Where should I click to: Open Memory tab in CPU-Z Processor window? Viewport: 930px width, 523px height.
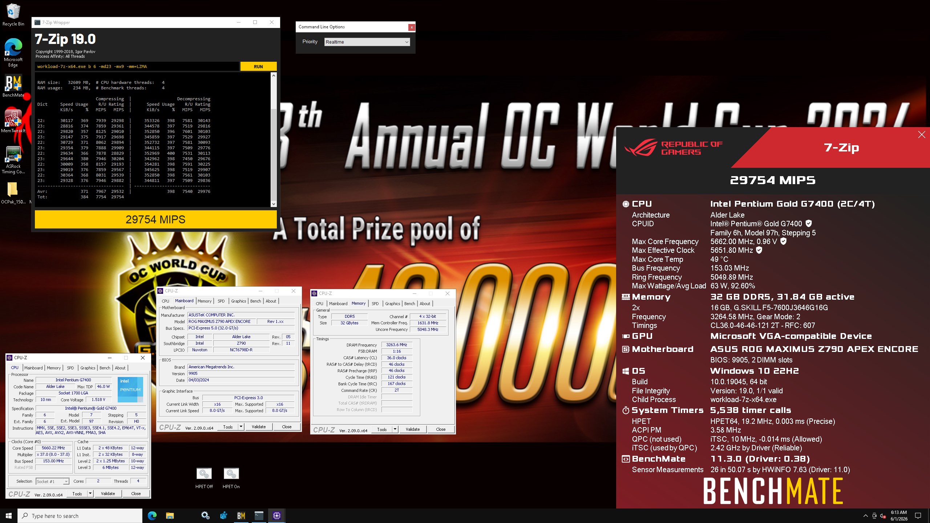point(54,368)
